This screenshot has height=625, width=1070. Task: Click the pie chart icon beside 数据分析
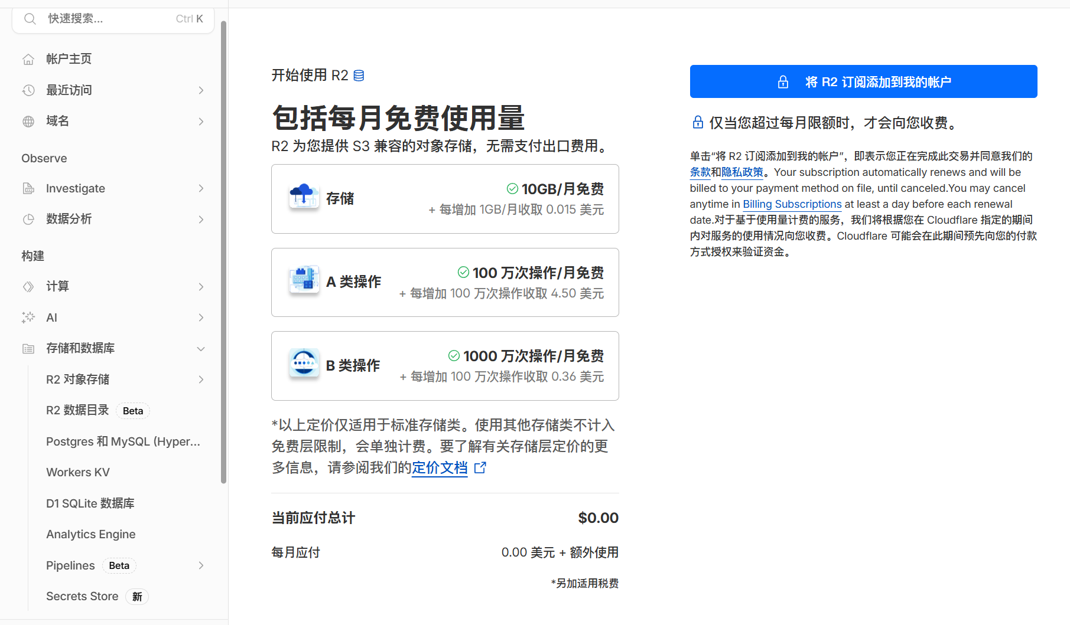coord(28,219)
